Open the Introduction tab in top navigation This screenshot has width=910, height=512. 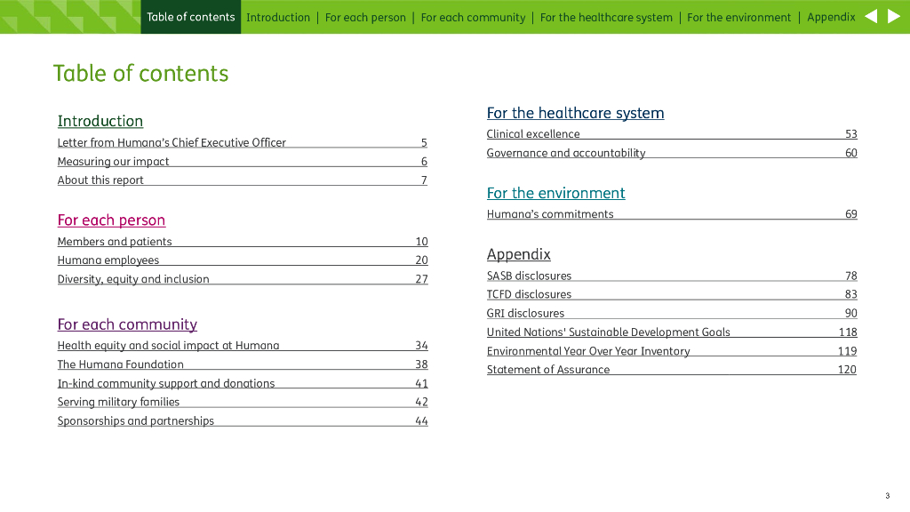[x=278, y=17]
